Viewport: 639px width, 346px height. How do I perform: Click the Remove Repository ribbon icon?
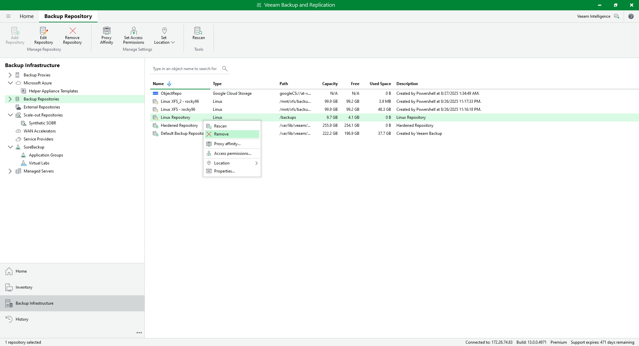coord(72,31)
